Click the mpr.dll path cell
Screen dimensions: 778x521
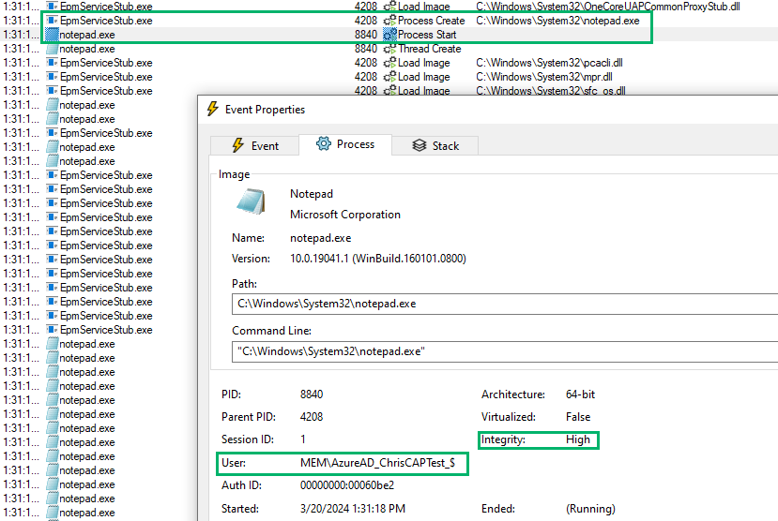pos(543,77)
